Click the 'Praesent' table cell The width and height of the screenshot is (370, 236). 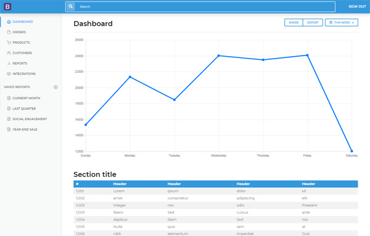point(310,205)
